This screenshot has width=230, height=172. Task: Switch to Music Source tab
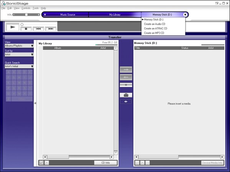68,15
